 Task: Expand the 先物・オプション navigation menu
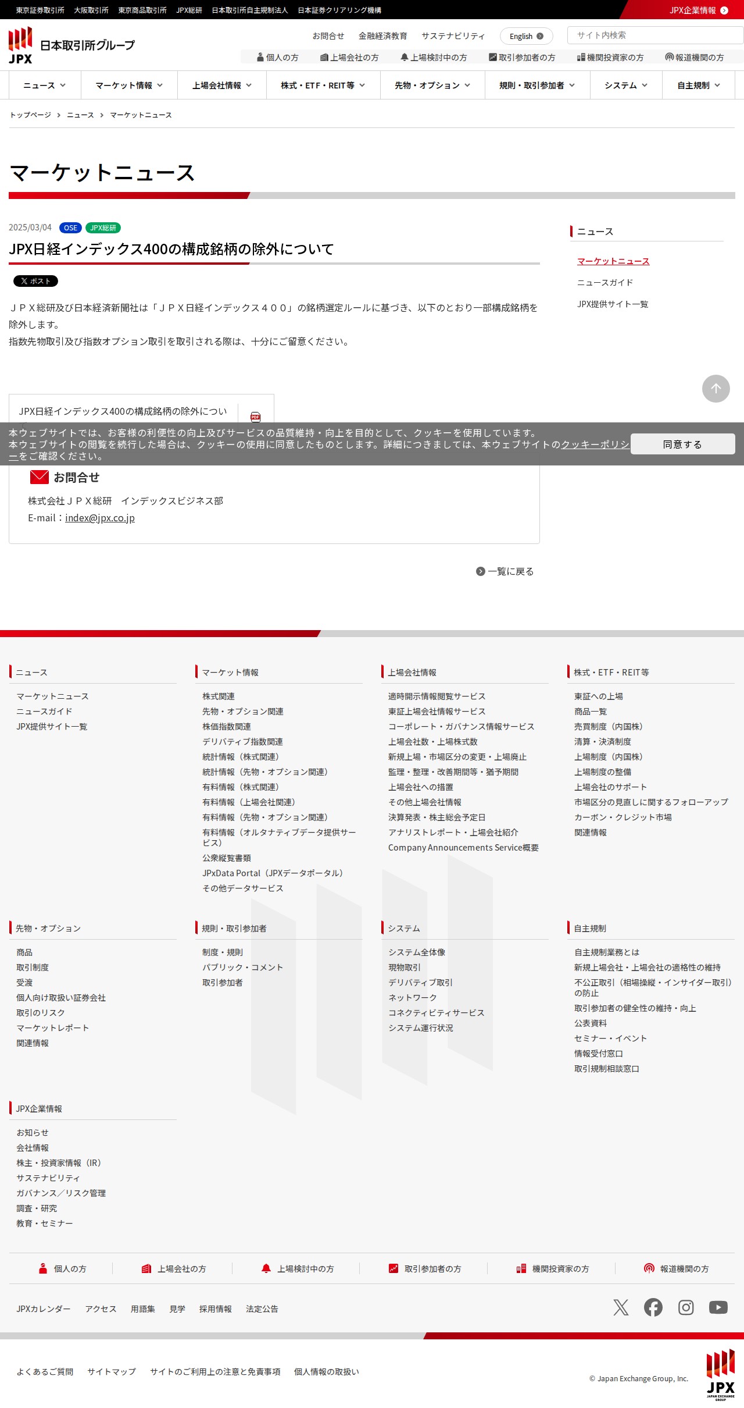[x=432, y=85]
